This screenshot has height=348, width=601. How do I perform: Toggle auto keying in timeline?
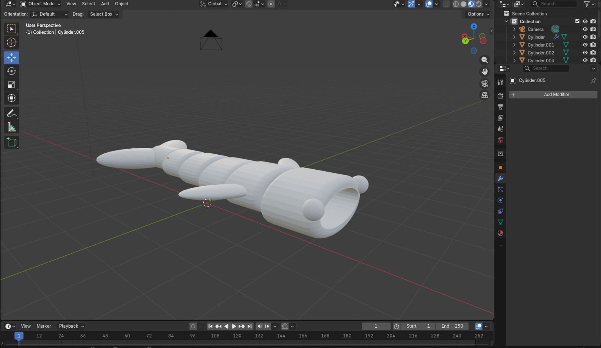[193, 326]
